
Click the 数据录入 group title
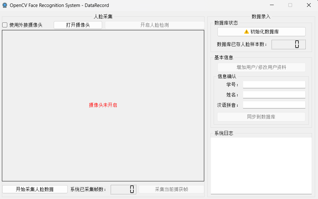(261, 17)
